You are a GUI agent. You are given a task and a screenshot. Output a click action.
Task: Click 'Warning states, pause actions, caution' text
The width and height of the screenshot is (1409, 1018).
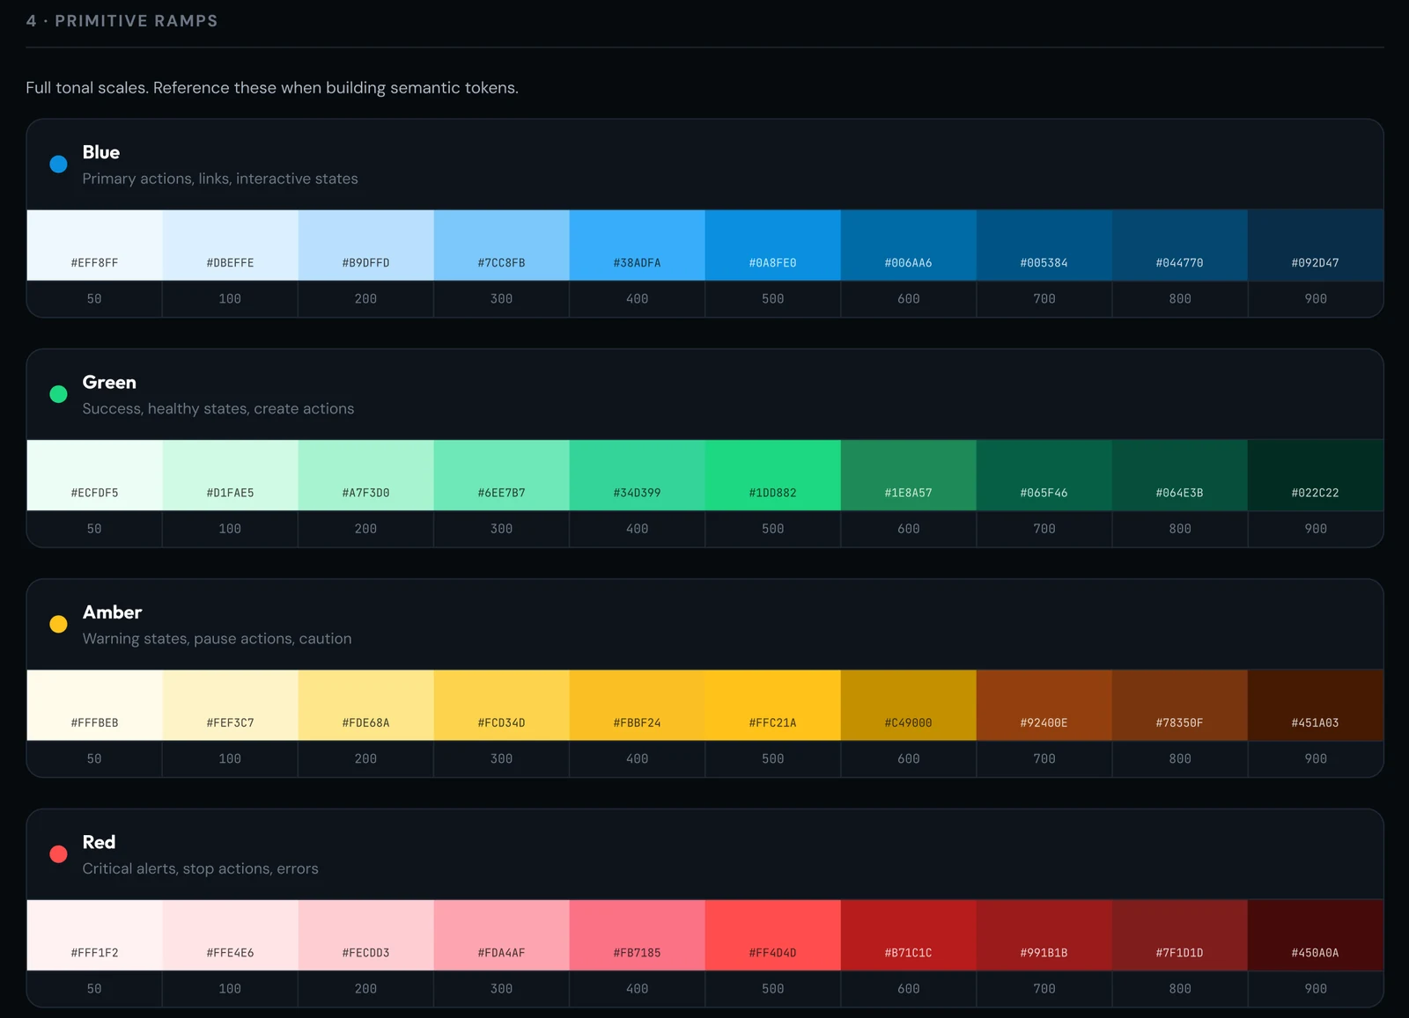pyautogui.click(x=217, y=639)
